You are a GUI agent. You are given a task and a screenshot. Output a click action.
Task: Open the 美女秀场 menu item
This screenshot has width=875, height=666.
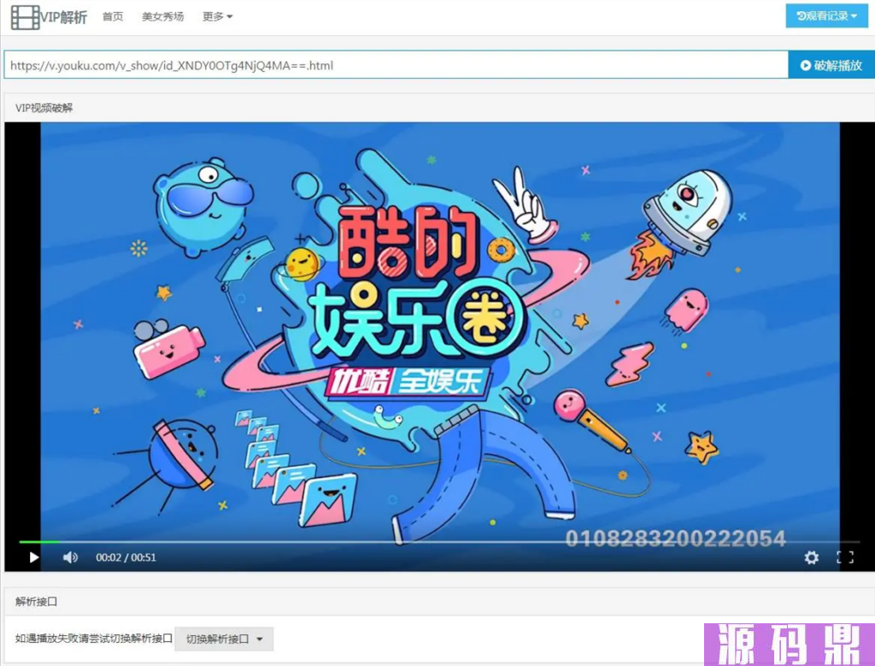click(x=162, y=17)
